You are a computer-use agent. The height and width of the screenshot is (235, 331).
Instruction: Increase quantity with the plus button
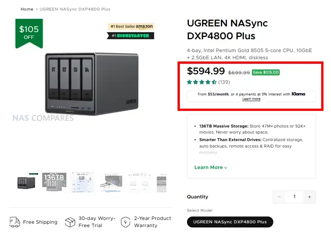coord(310,197)
